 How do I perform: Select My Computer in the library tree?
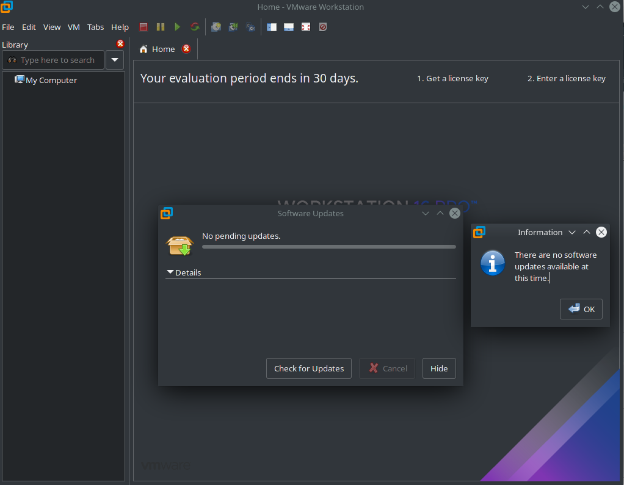(x=51, y=80)
